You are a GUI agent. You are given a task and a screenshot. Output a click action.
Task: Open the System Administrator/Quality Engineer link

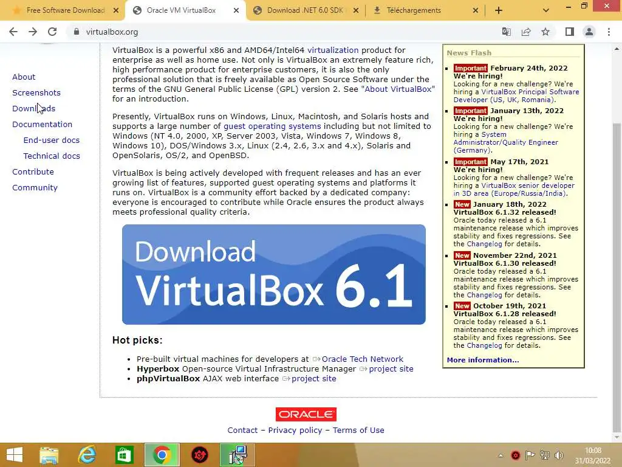(x=506, y=142)
